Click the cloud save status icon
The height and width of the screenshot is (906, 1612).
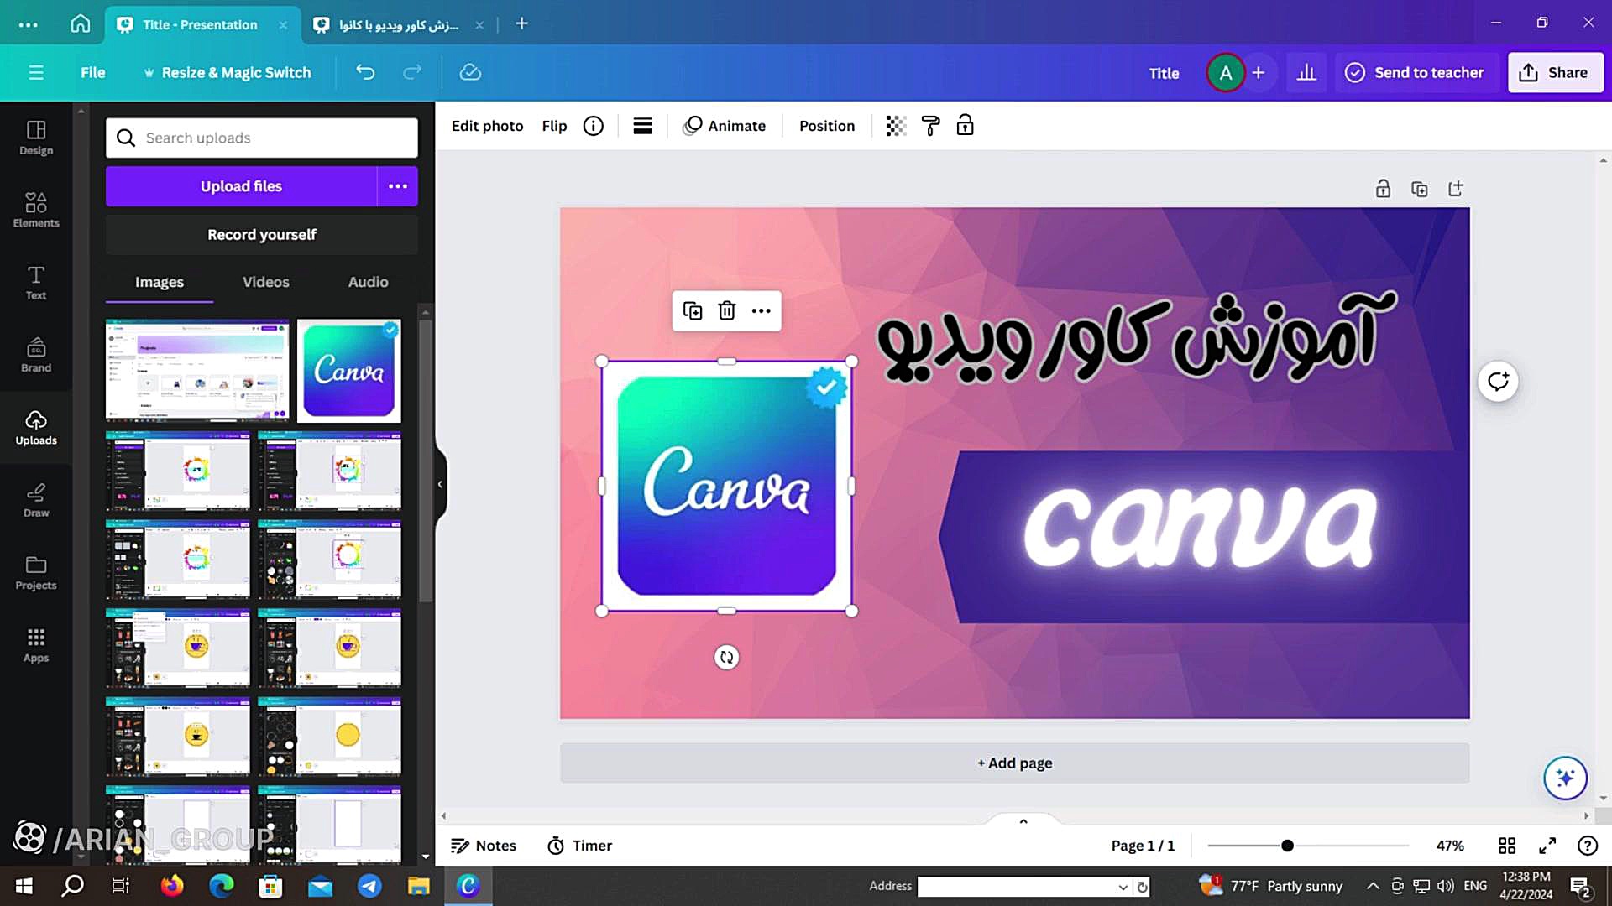[x=470, y=72]
